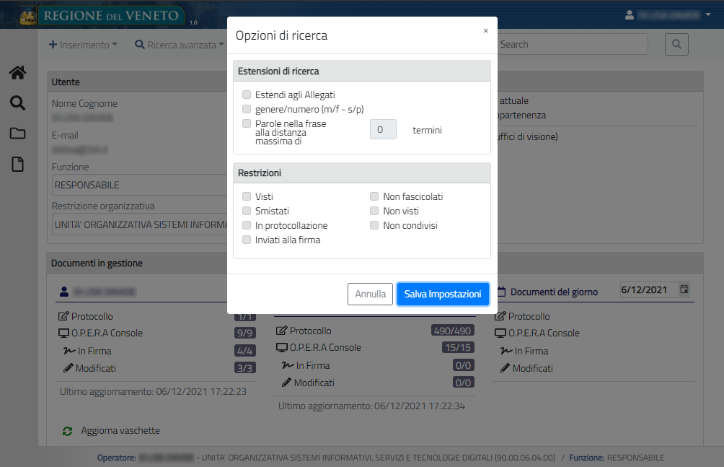Enable Inviati alla firma checkbox
The width and height of the screenshot is (724, 467).
coord(247,240)
